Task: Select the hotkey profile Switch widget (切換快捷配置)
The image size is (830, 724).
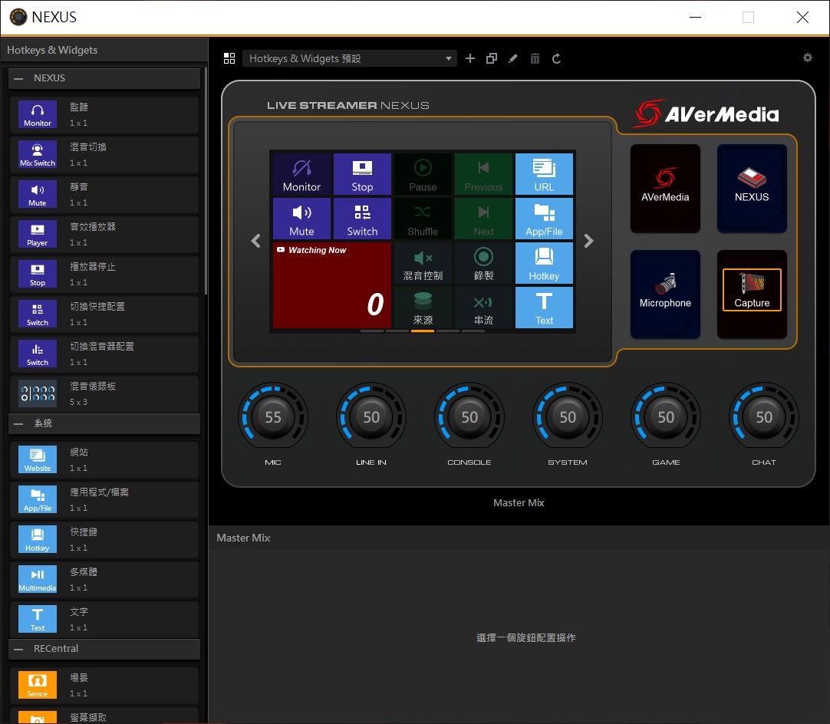Action: (104, 314)
